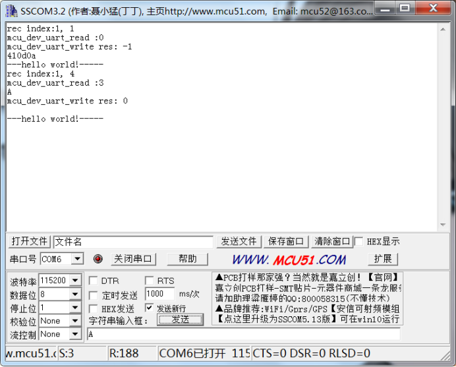Click the '410d0a' log line
Viewport: 456px width, 367px height.
21,55
